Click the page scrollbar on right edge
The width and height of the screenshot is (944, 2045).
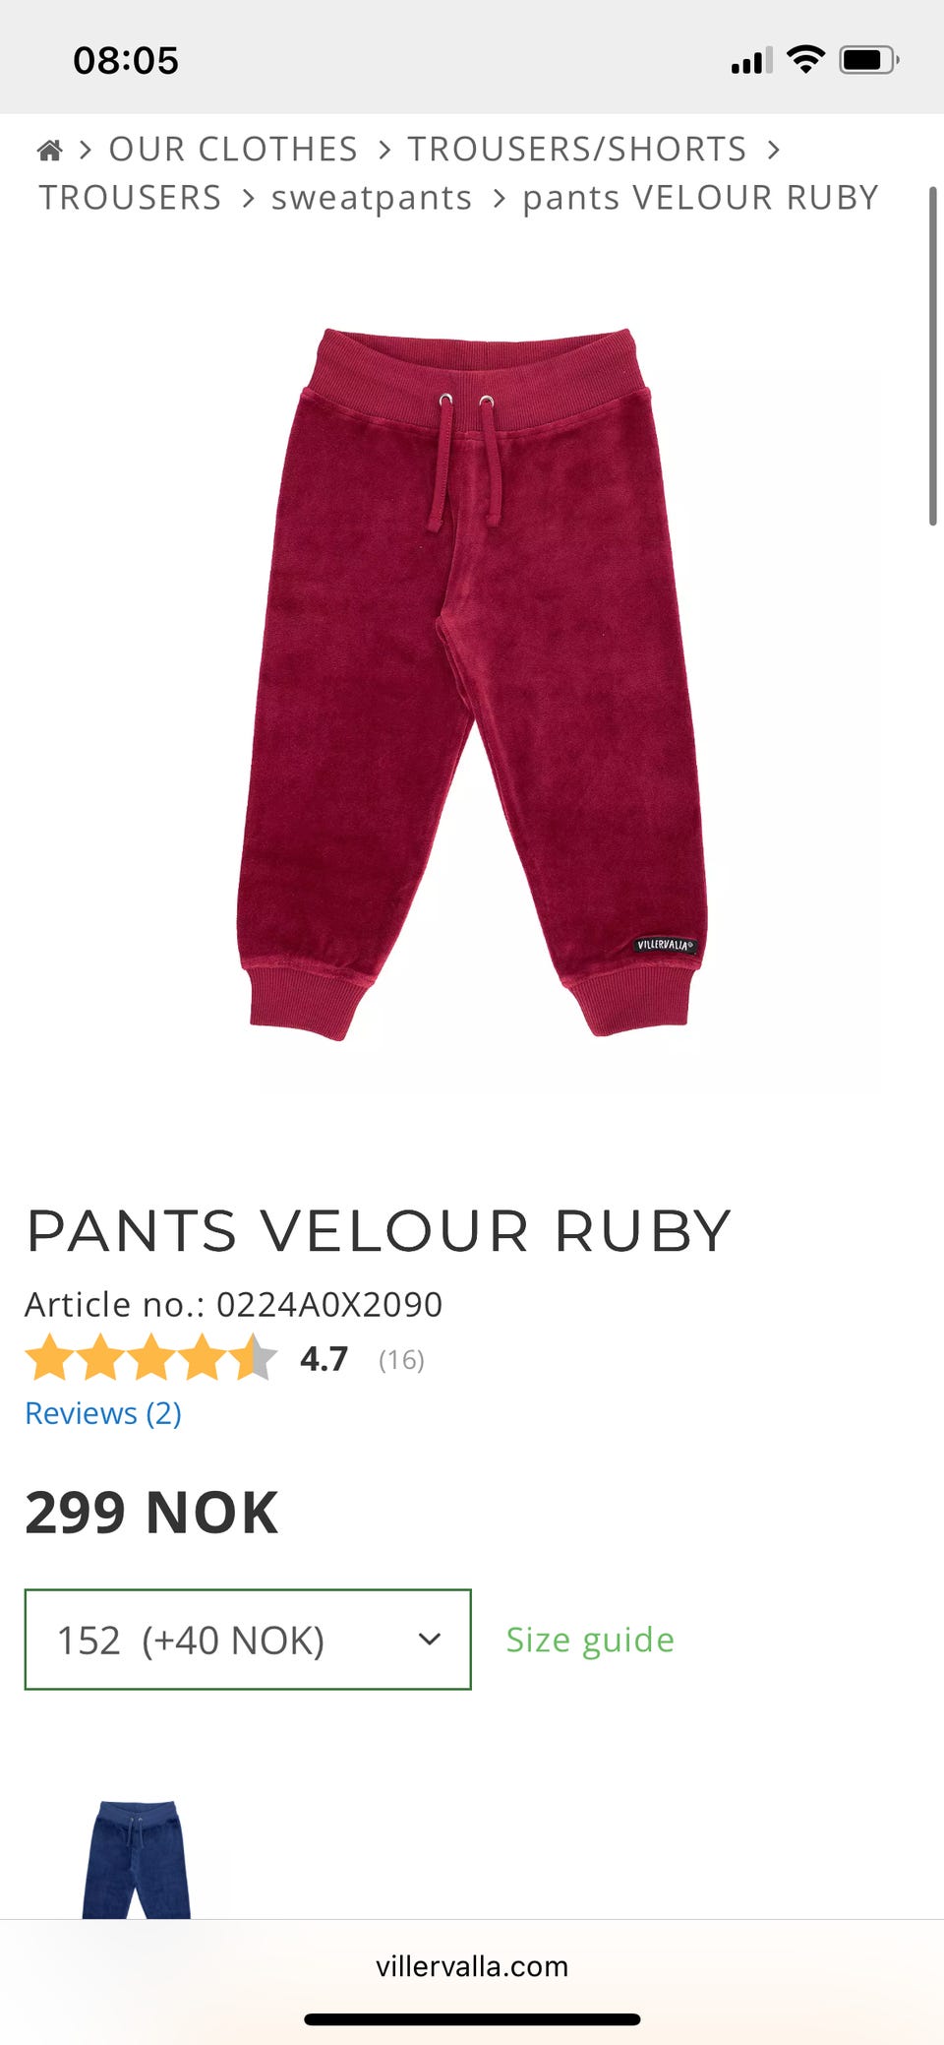point(933,355)
